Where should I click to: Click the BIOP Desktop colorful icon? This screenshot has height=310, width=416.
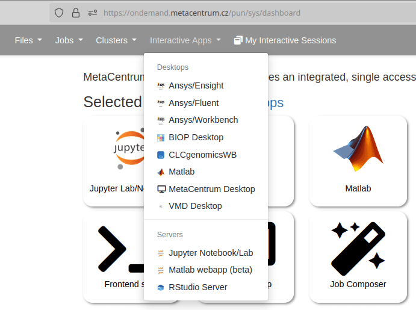click(161, 138)
